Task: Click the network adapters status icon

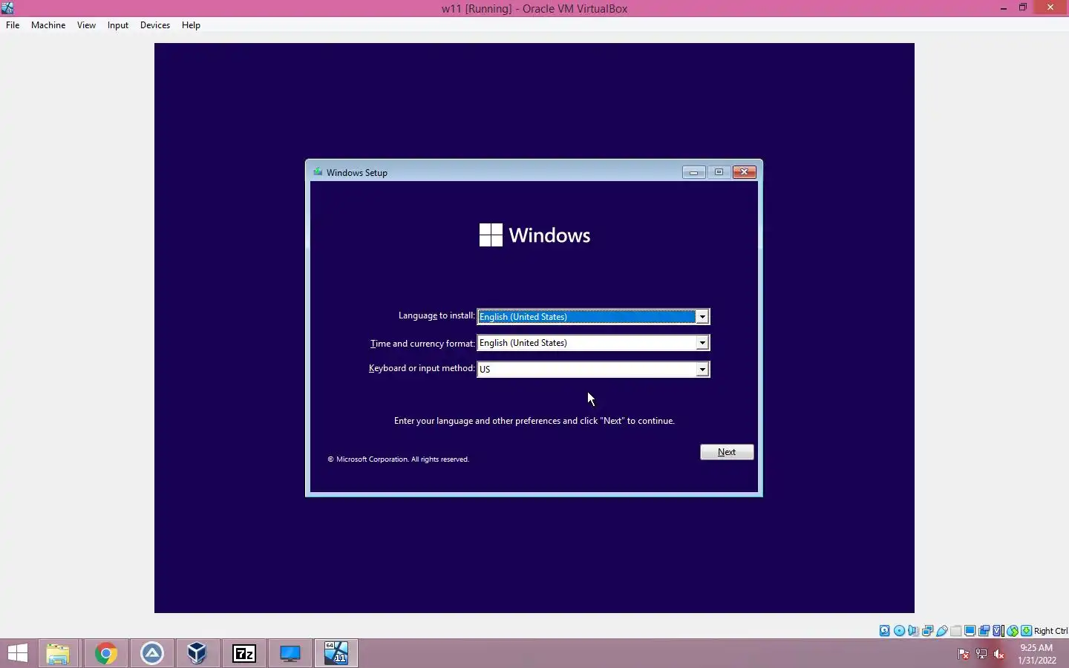Action: [x=927, y=631]
